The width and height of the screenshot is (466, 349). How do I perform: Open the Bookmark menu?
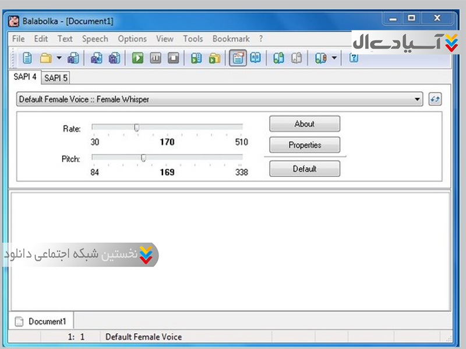pyautogui.click(x=231, y=39)
